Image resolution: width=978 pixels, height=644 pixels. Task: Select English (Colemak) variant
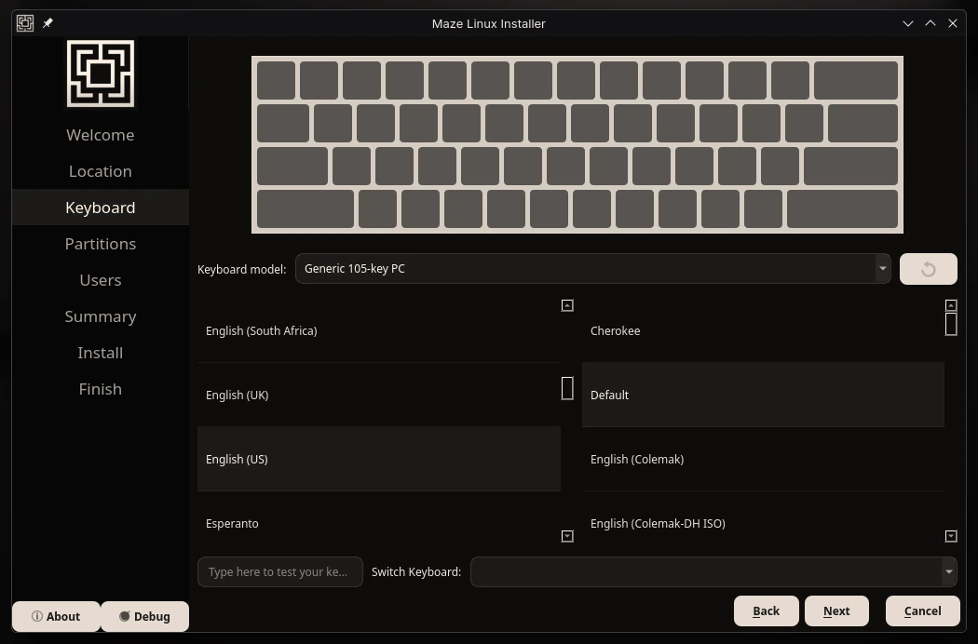point(763,459)
